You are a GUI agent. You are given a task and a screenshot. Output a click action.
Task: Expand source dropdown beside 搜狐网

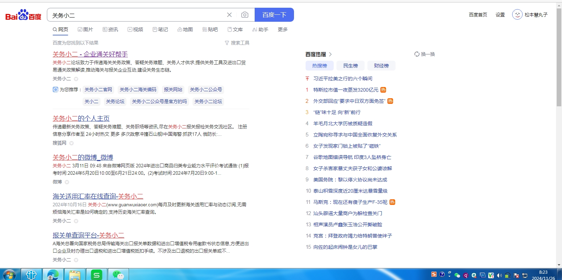[x=72, y=143]
